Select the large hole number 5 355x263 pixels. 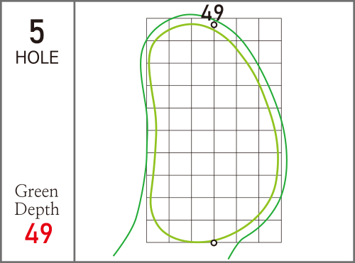[x=37, y=31]
